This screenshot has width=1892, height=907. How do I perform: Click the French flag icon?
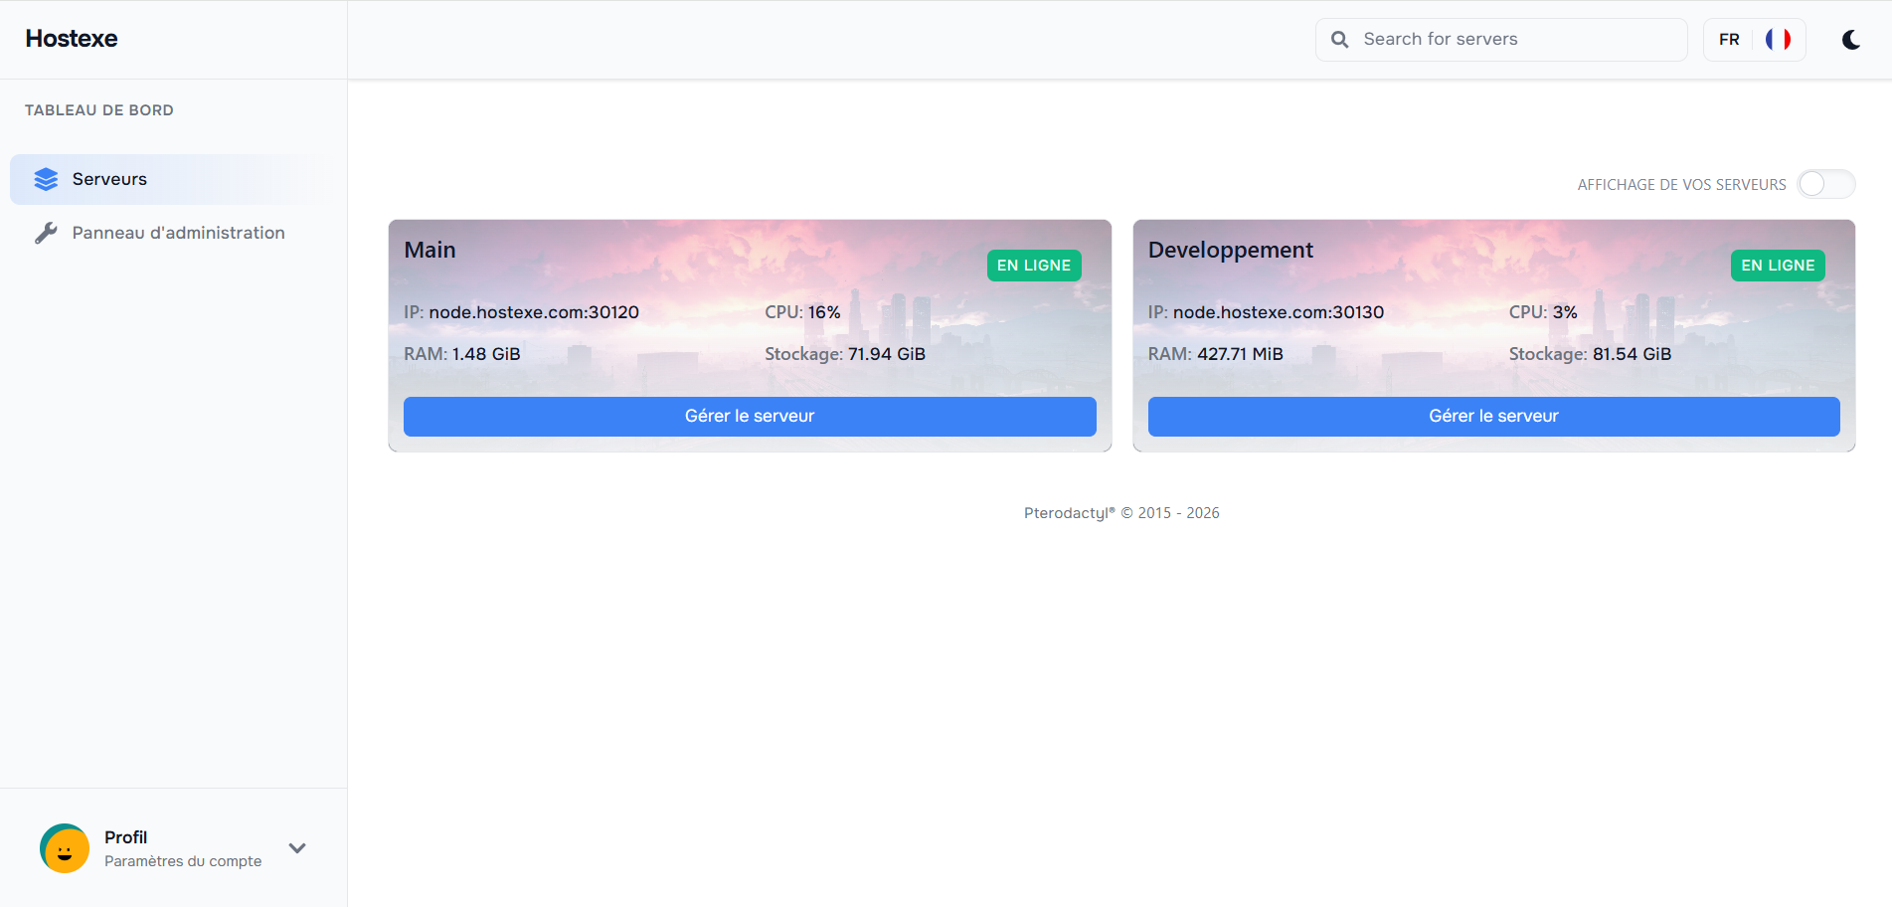pos(1778,40)
